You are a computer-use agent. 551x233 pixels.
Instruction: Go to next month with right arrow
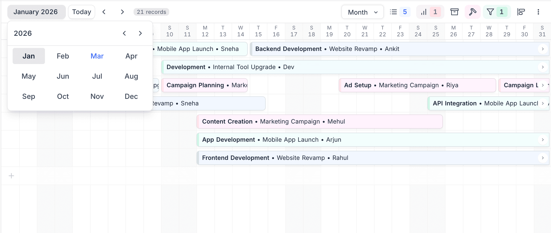coord(122,12)
